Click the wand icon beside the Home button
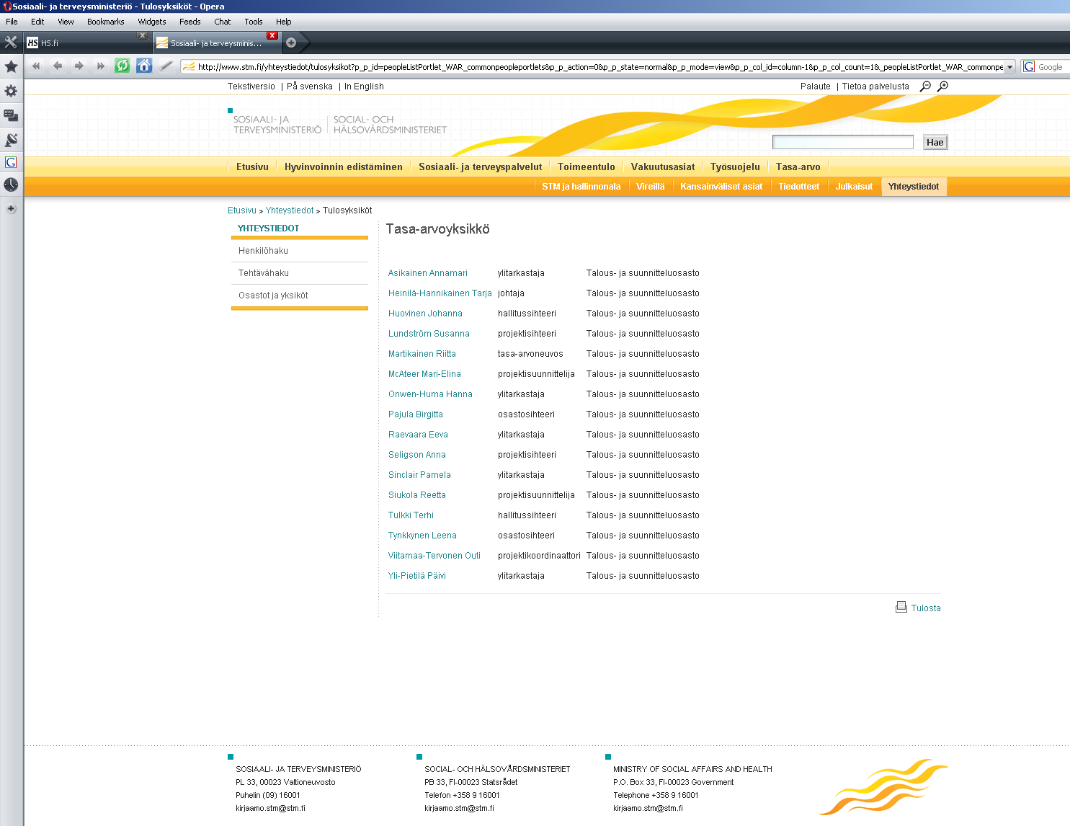 tap(166, 66)
